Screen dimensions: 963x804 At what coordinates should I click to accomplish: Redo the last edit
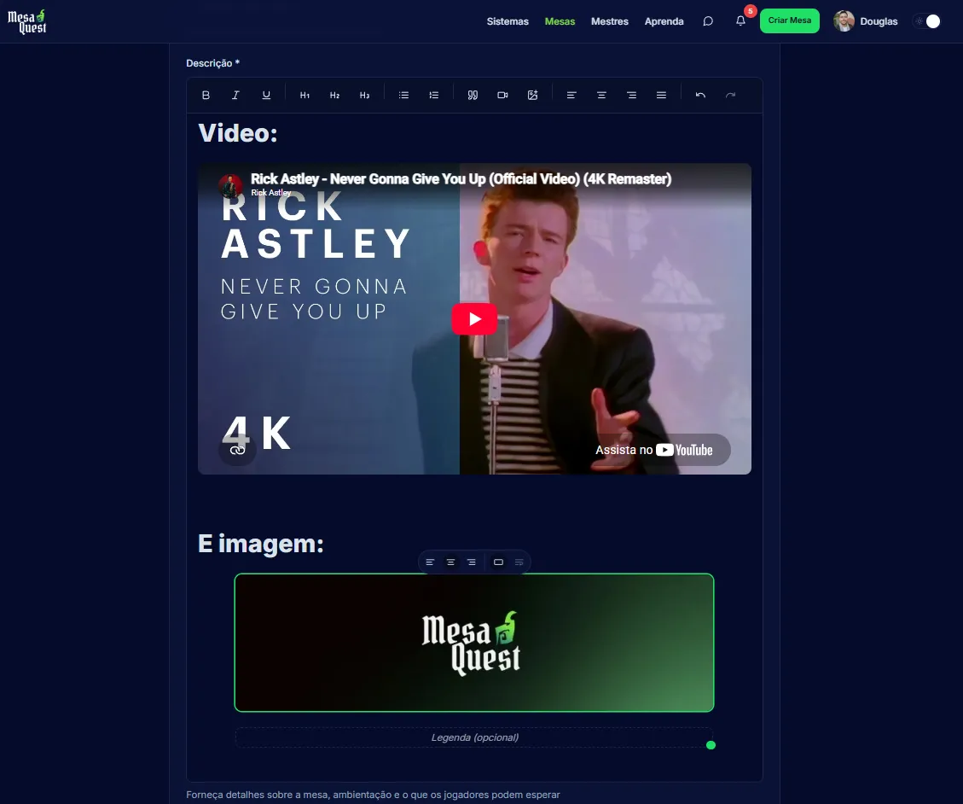pos(730,96)
